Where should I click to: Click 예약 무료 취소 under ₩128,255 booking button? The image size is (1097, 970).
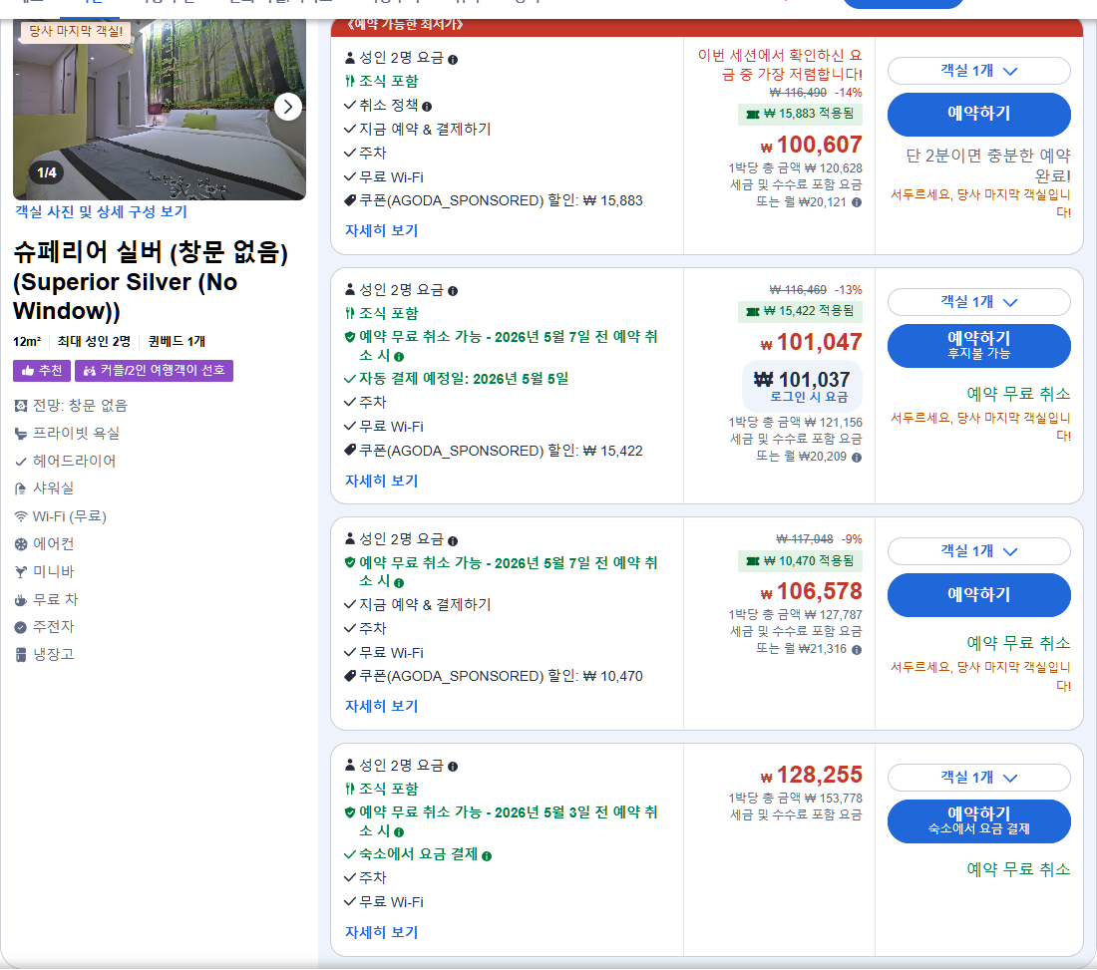pos(1018,870)
